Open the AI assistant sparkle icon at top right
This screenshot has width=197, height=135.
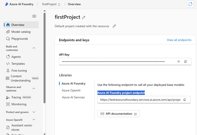pos(190,4)
